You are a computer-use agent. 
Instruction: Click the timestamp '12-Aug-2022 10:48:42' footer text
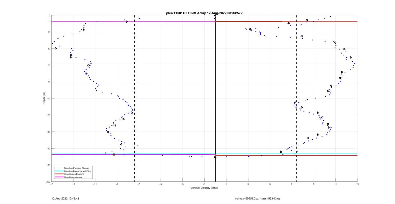tap(66, 198)
